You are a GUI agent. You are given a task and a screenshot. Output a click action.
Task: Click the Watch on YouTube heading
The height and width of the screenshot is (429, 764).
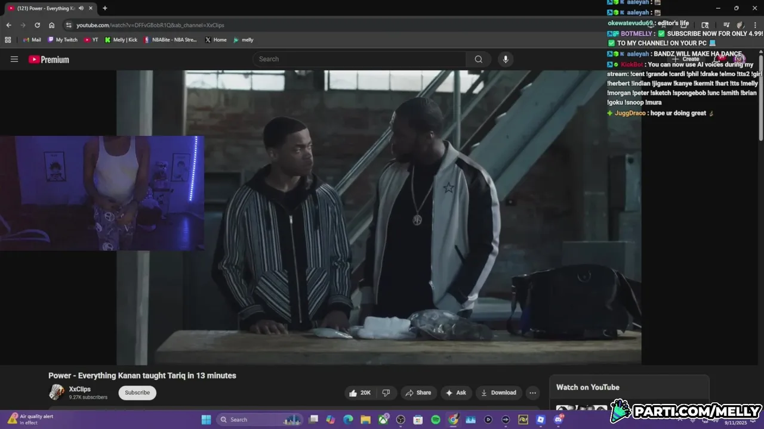coord(587,387)
